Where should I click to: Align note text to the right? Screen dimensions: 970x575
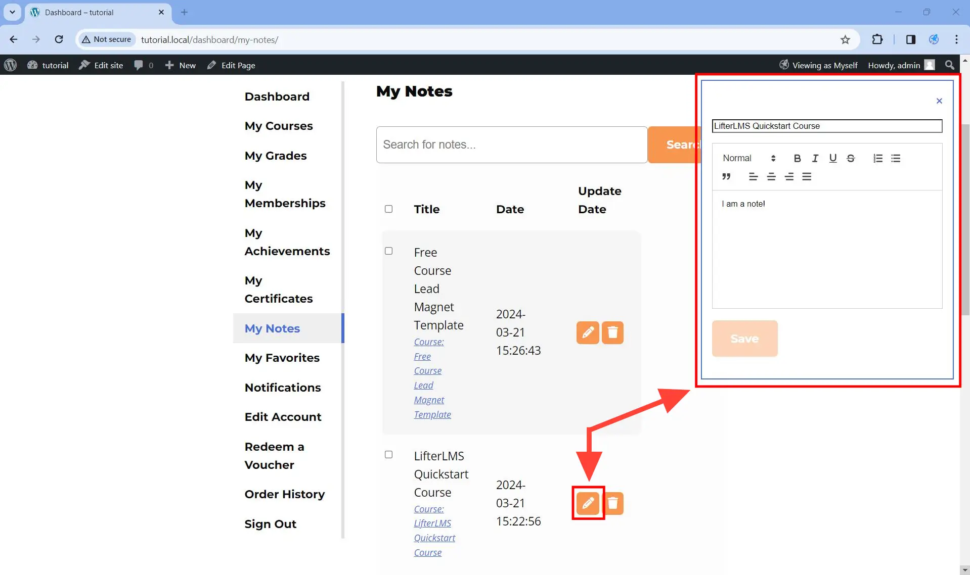tap(789, 176)
